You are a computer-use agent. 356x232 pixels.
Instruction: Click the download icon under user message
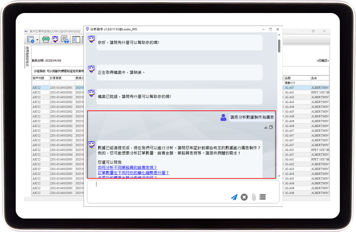pos(266,127)
